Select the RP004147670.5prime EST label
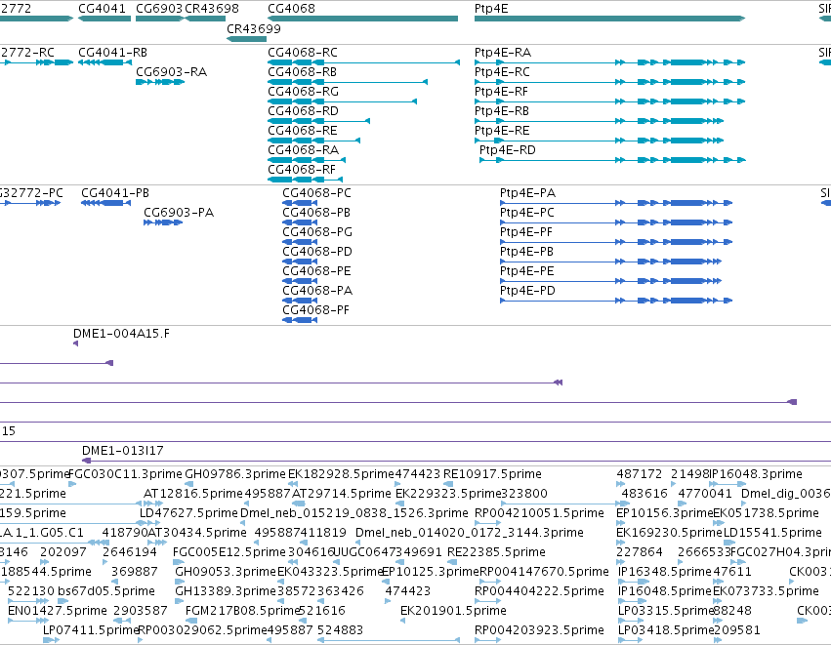 point(544,572)
